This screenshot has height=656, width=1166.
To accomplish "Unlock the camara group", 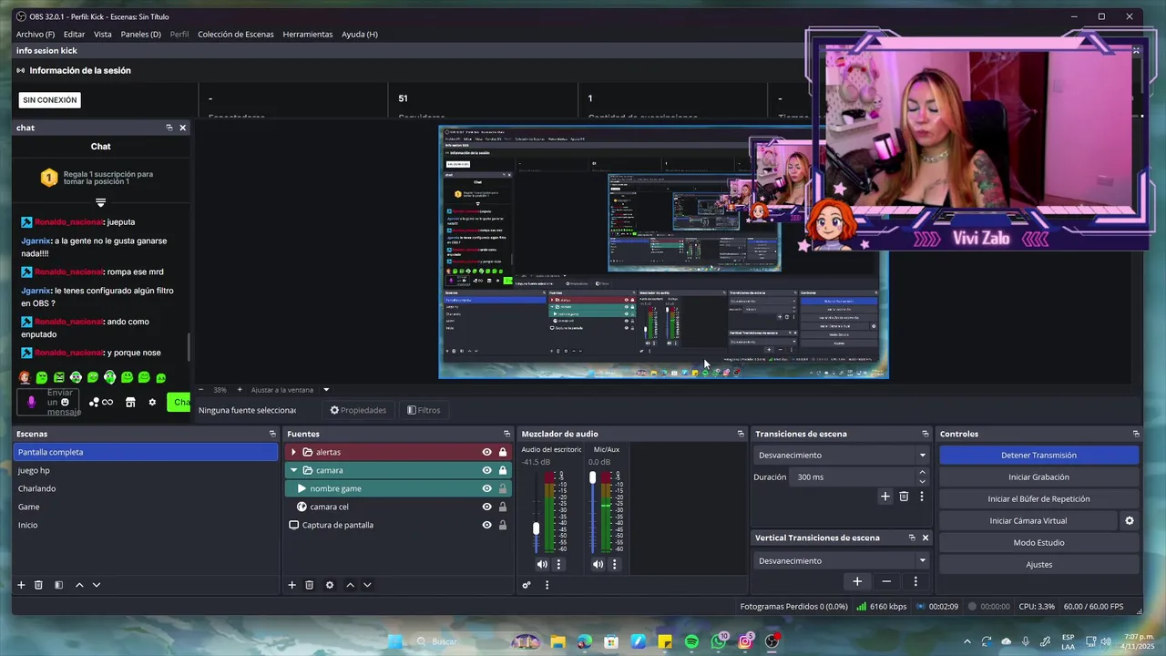I will click(502, 470).
